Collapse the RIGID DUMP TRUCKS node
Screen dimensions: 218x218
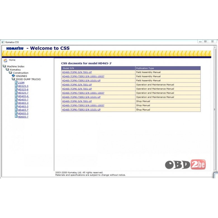click(x=28, y=79)
